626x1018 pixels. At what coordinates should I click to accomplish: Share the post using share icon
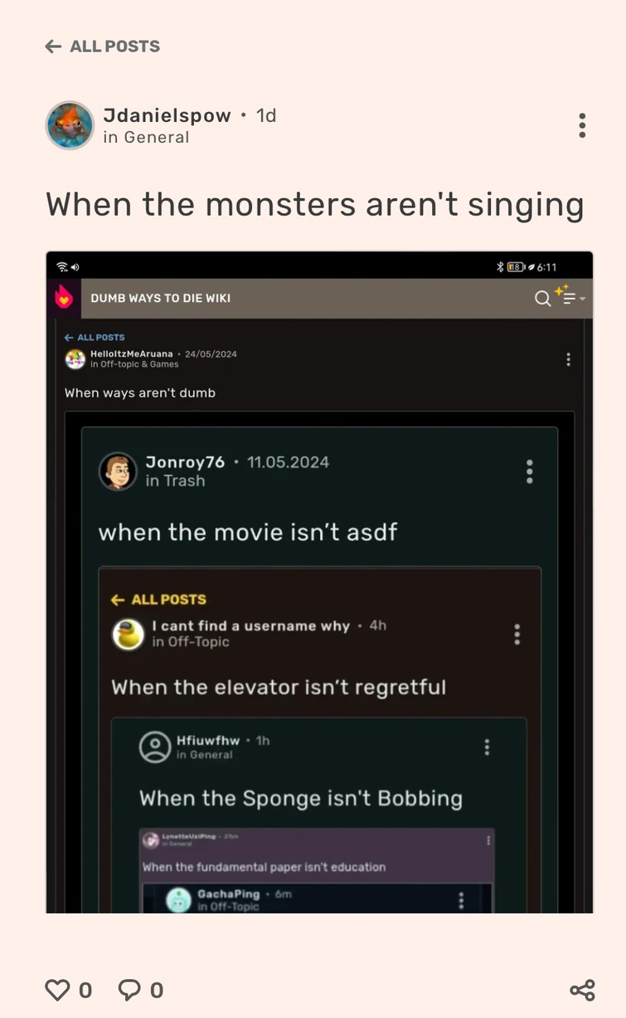pos(583,990)
